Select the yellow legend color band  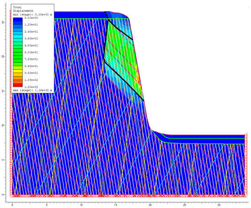coord(18,71)
